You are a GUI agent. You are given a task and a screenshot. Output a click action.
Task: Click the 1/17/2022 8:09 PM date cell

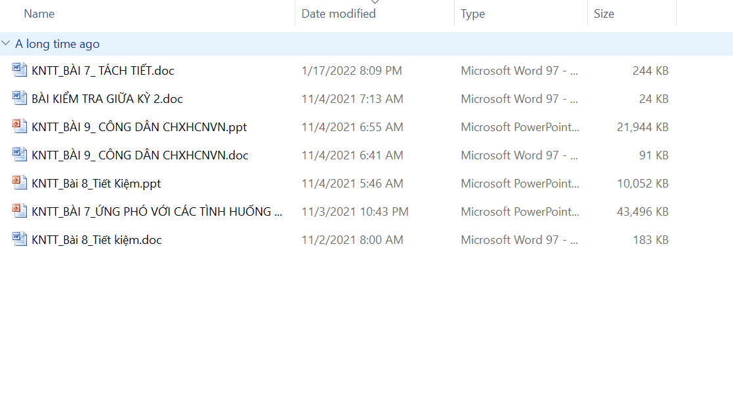tap(352, 71)
